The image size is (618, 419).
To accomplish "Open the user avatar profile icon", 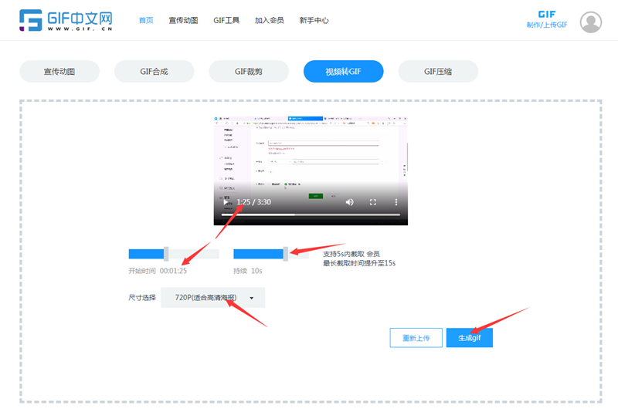I will [591, 22].
